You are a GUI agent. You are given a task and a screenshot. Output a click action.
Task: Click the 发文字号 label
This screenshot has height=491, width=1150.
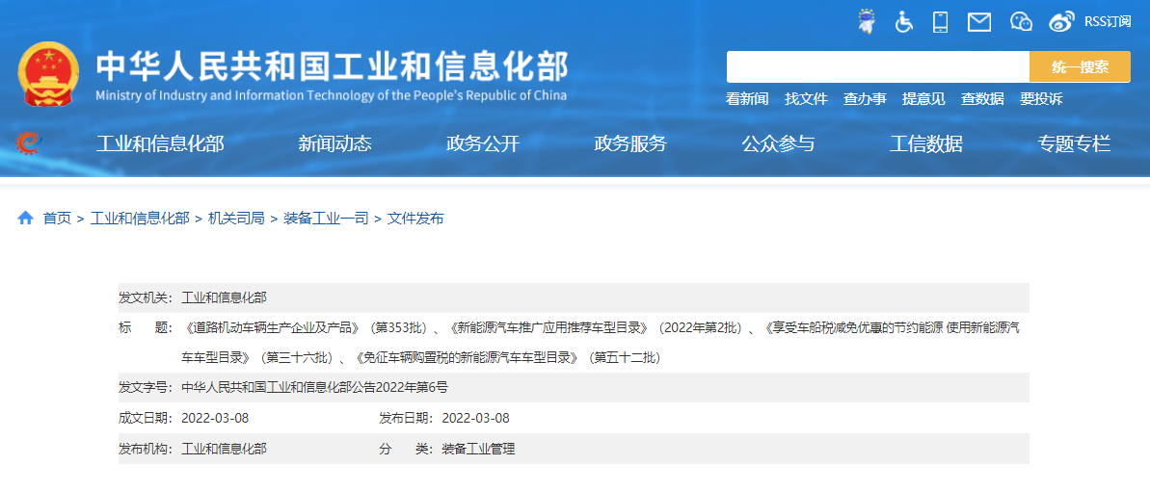click(146, 388)
